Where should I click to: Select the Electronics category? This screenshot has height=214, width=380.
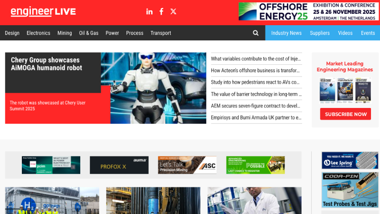coord(38,33)
